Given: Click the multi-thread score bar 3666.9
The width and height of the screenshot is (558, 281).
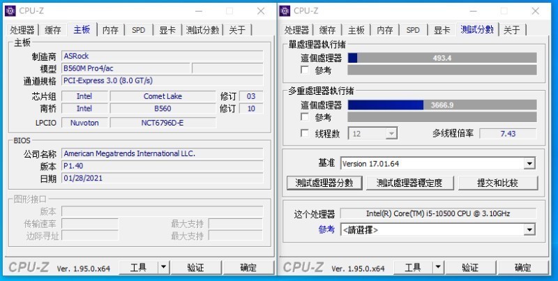Looking at the screenshot, I should [x=442, y=105].
